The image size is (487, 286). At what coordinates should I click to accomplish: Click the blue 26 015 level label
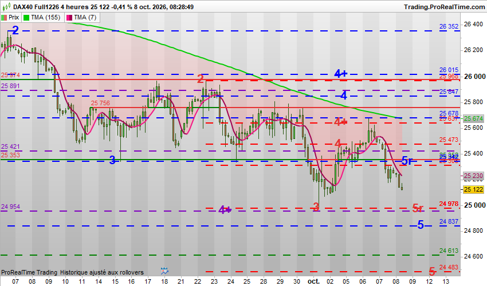[449, 70]
